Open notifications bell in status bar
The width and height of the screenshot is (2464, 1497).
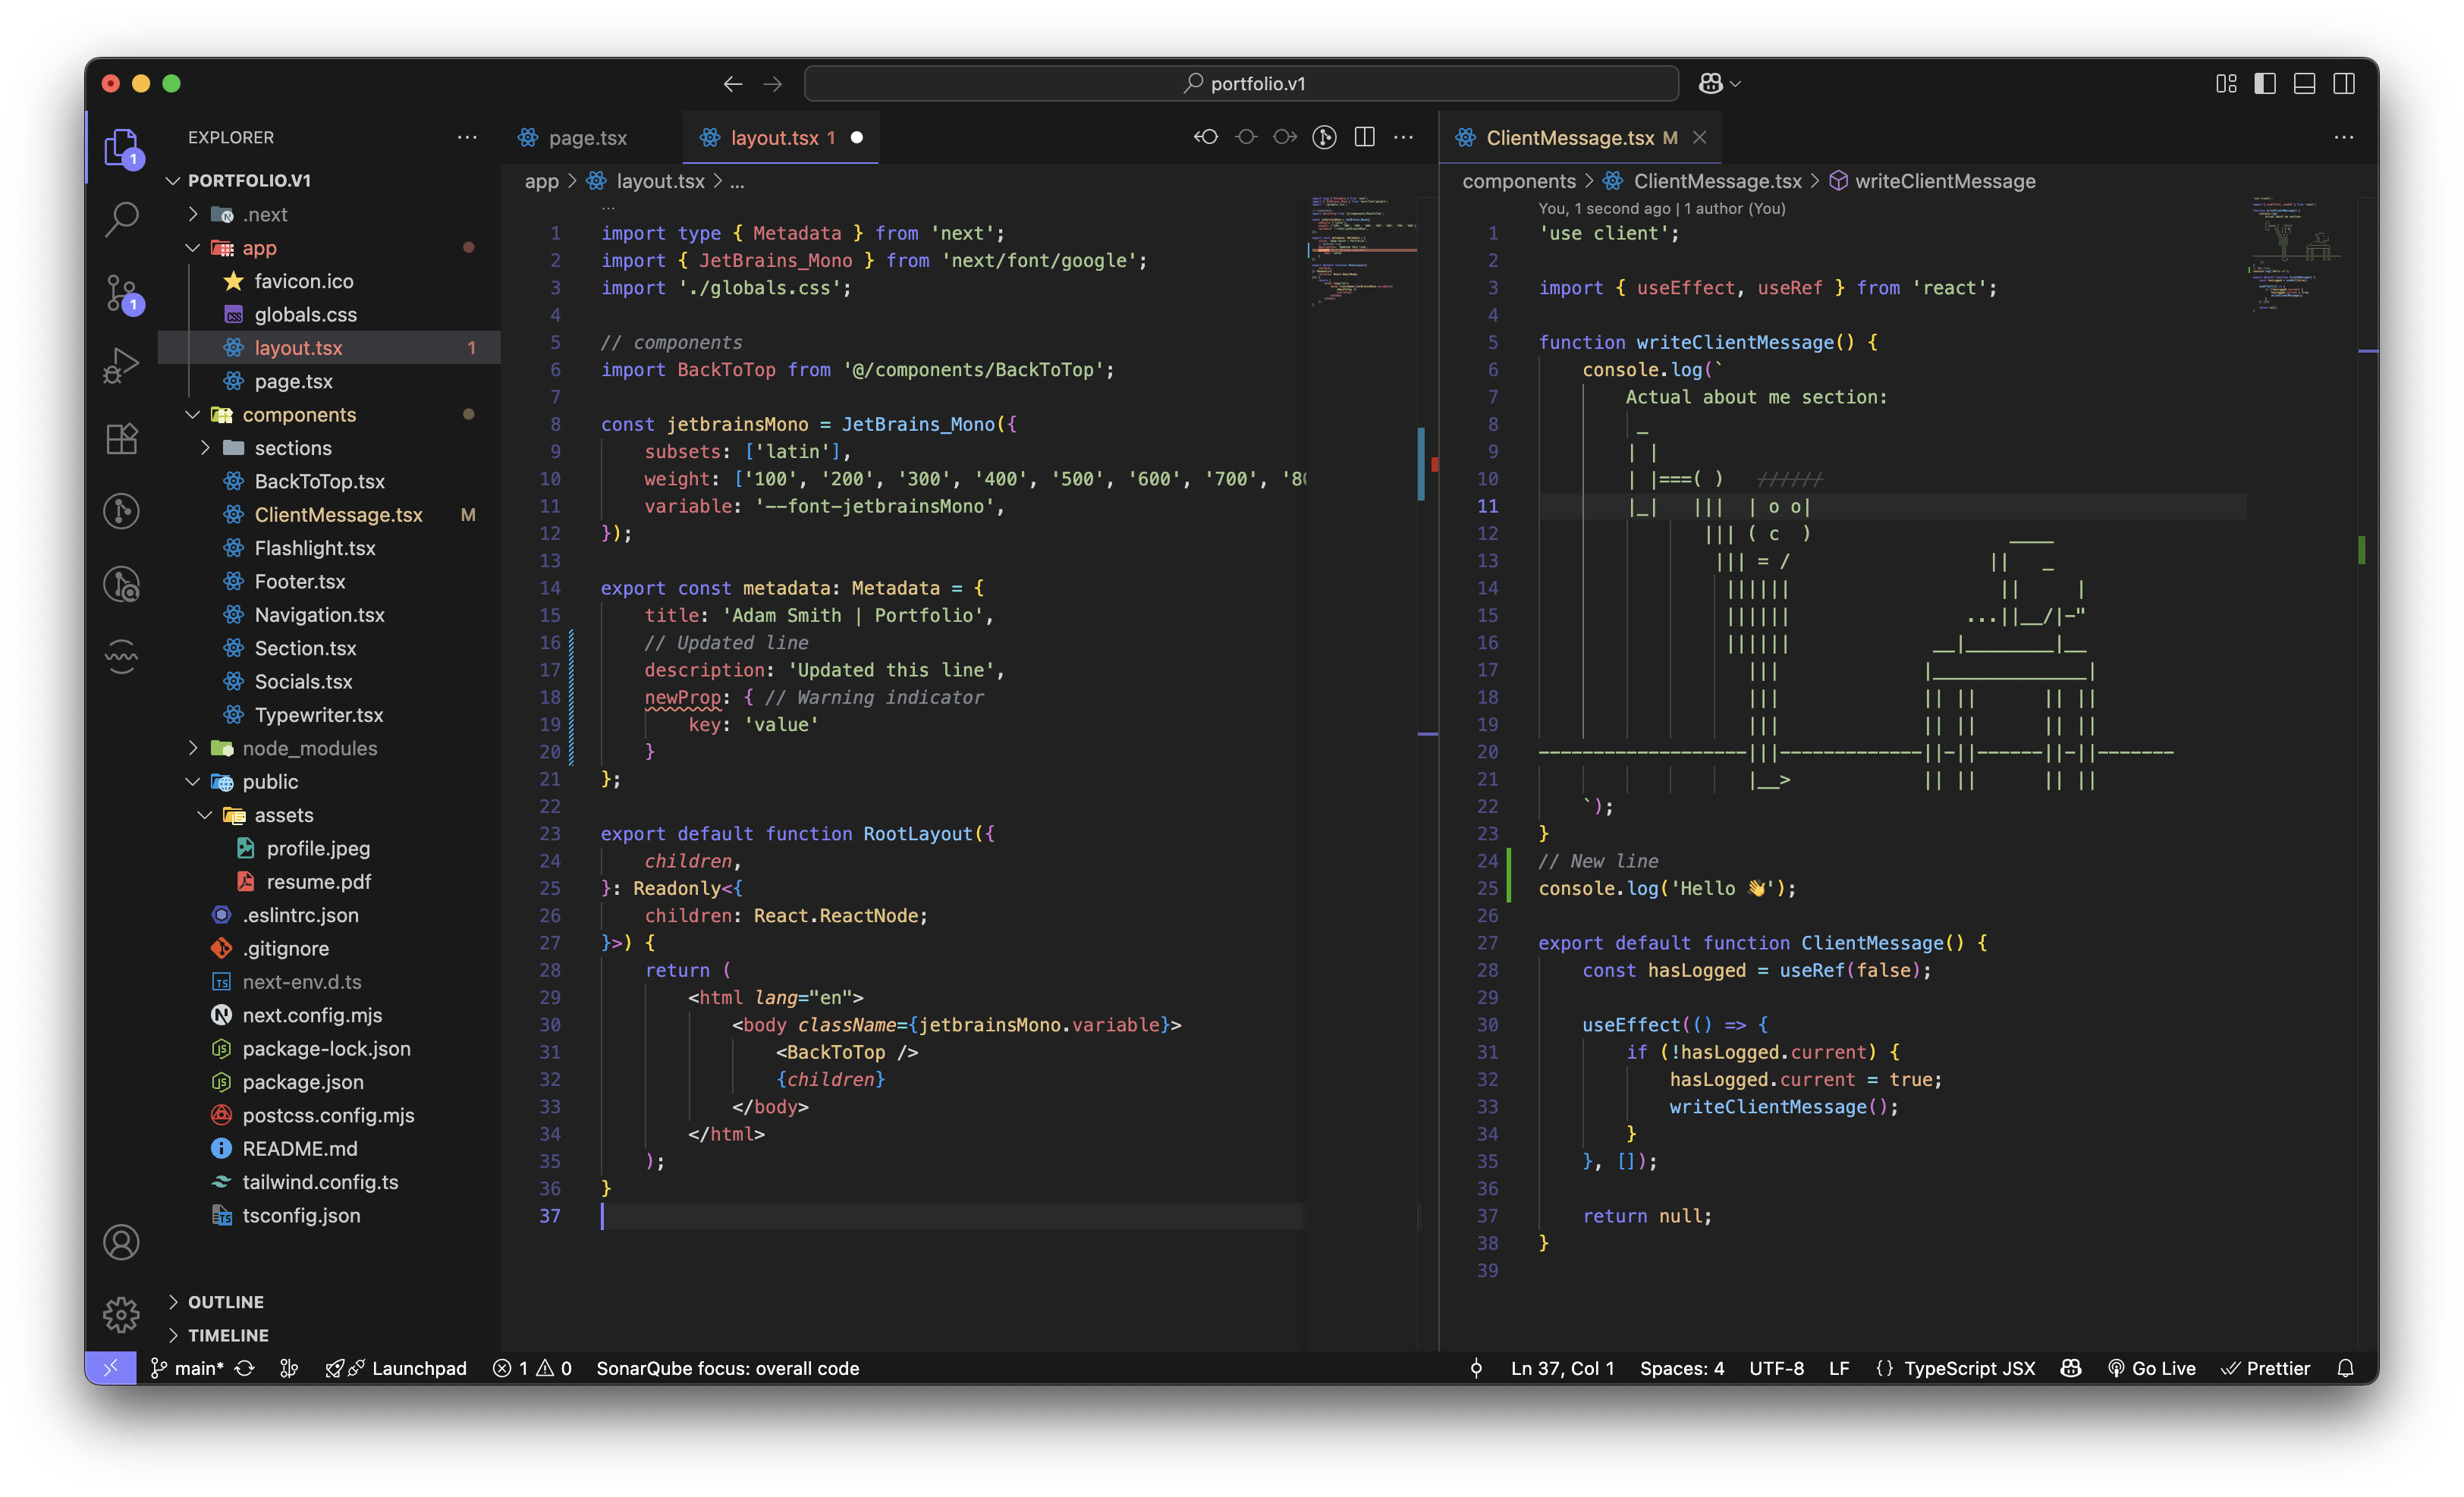tap(2345, 1368)
